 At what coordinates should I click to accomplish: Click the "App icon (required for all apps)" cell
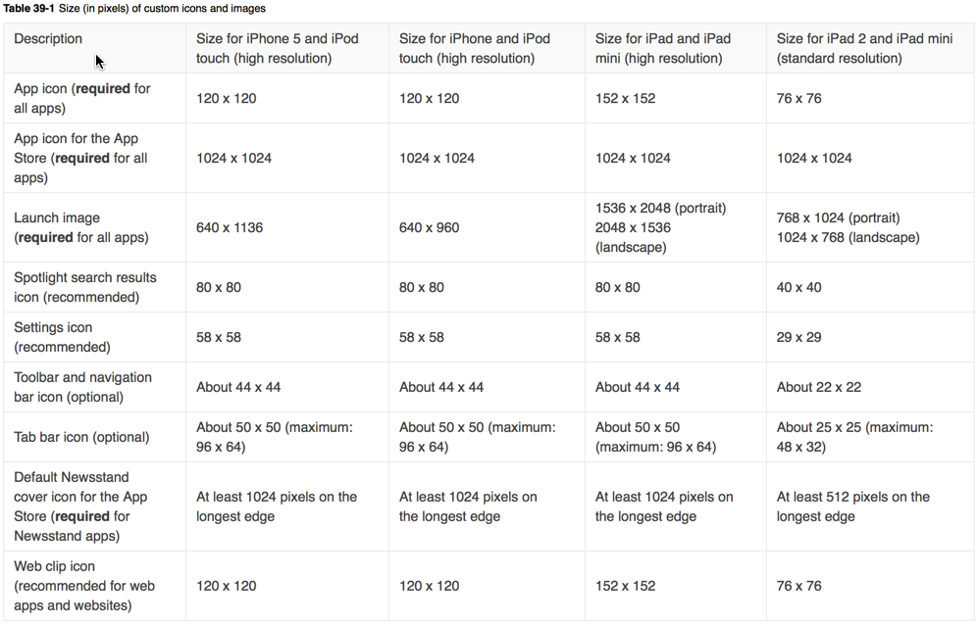(x=82, y=98)
